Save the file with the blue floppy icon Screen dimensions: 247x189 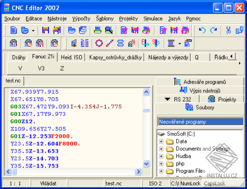pos(45,31)
